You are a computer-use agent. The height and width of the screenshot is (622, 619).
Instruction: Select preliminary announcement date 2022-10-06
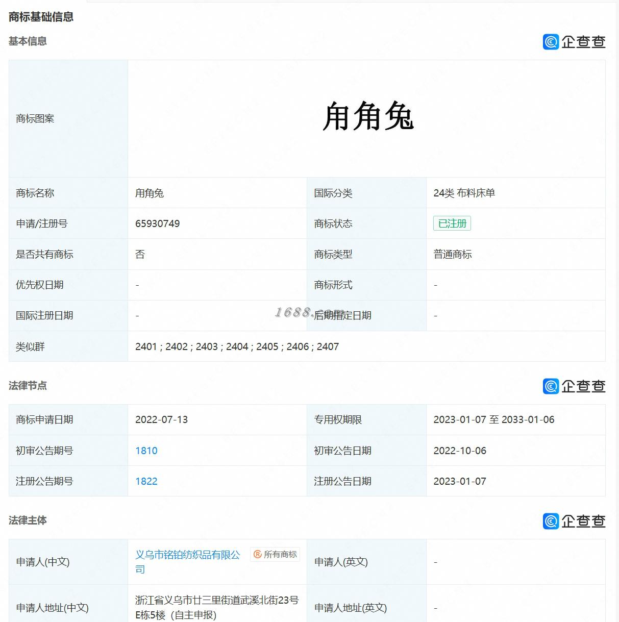point(460,451)
